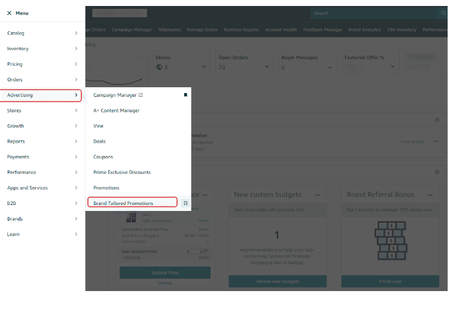457x309 pixels.
Task: Open the Brand Referral Bonus ellipsis menu
Action: [x=430, y=195]
